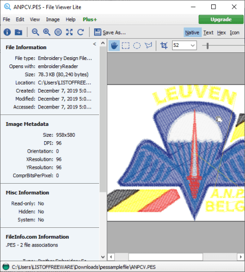
Task: Open the Image menu
Action: point(53,20)
